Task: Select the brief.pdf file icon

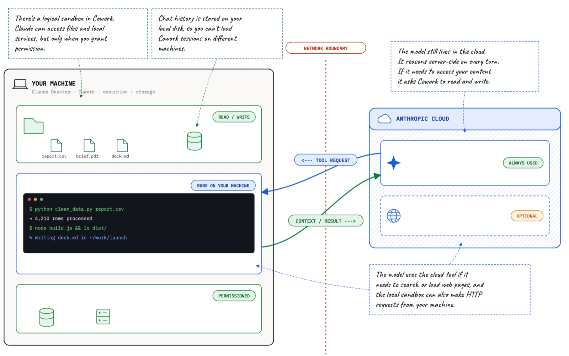Action: click(x=89, y=145)
